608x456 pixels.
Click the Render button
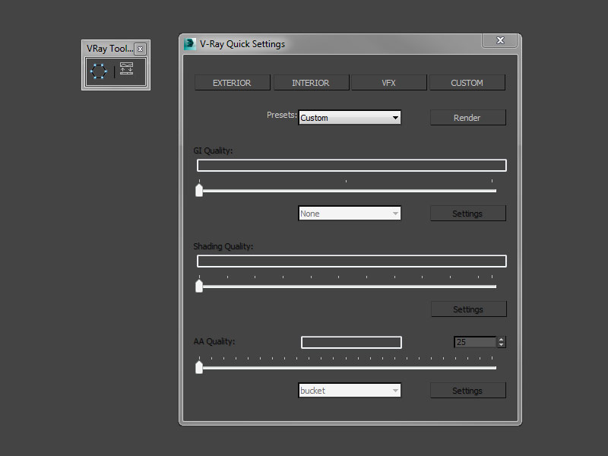point(467,118)
